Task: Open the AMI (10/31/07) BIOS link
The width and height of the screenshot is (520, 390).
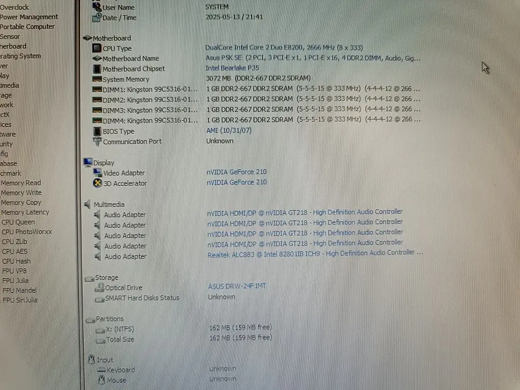Action: tap(229, 131)
